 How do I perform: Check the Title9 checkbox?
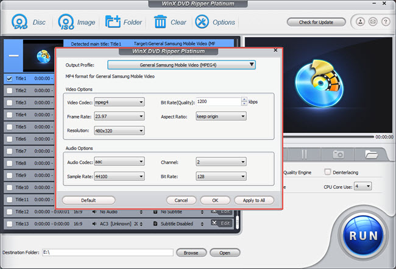click(9, 176)
